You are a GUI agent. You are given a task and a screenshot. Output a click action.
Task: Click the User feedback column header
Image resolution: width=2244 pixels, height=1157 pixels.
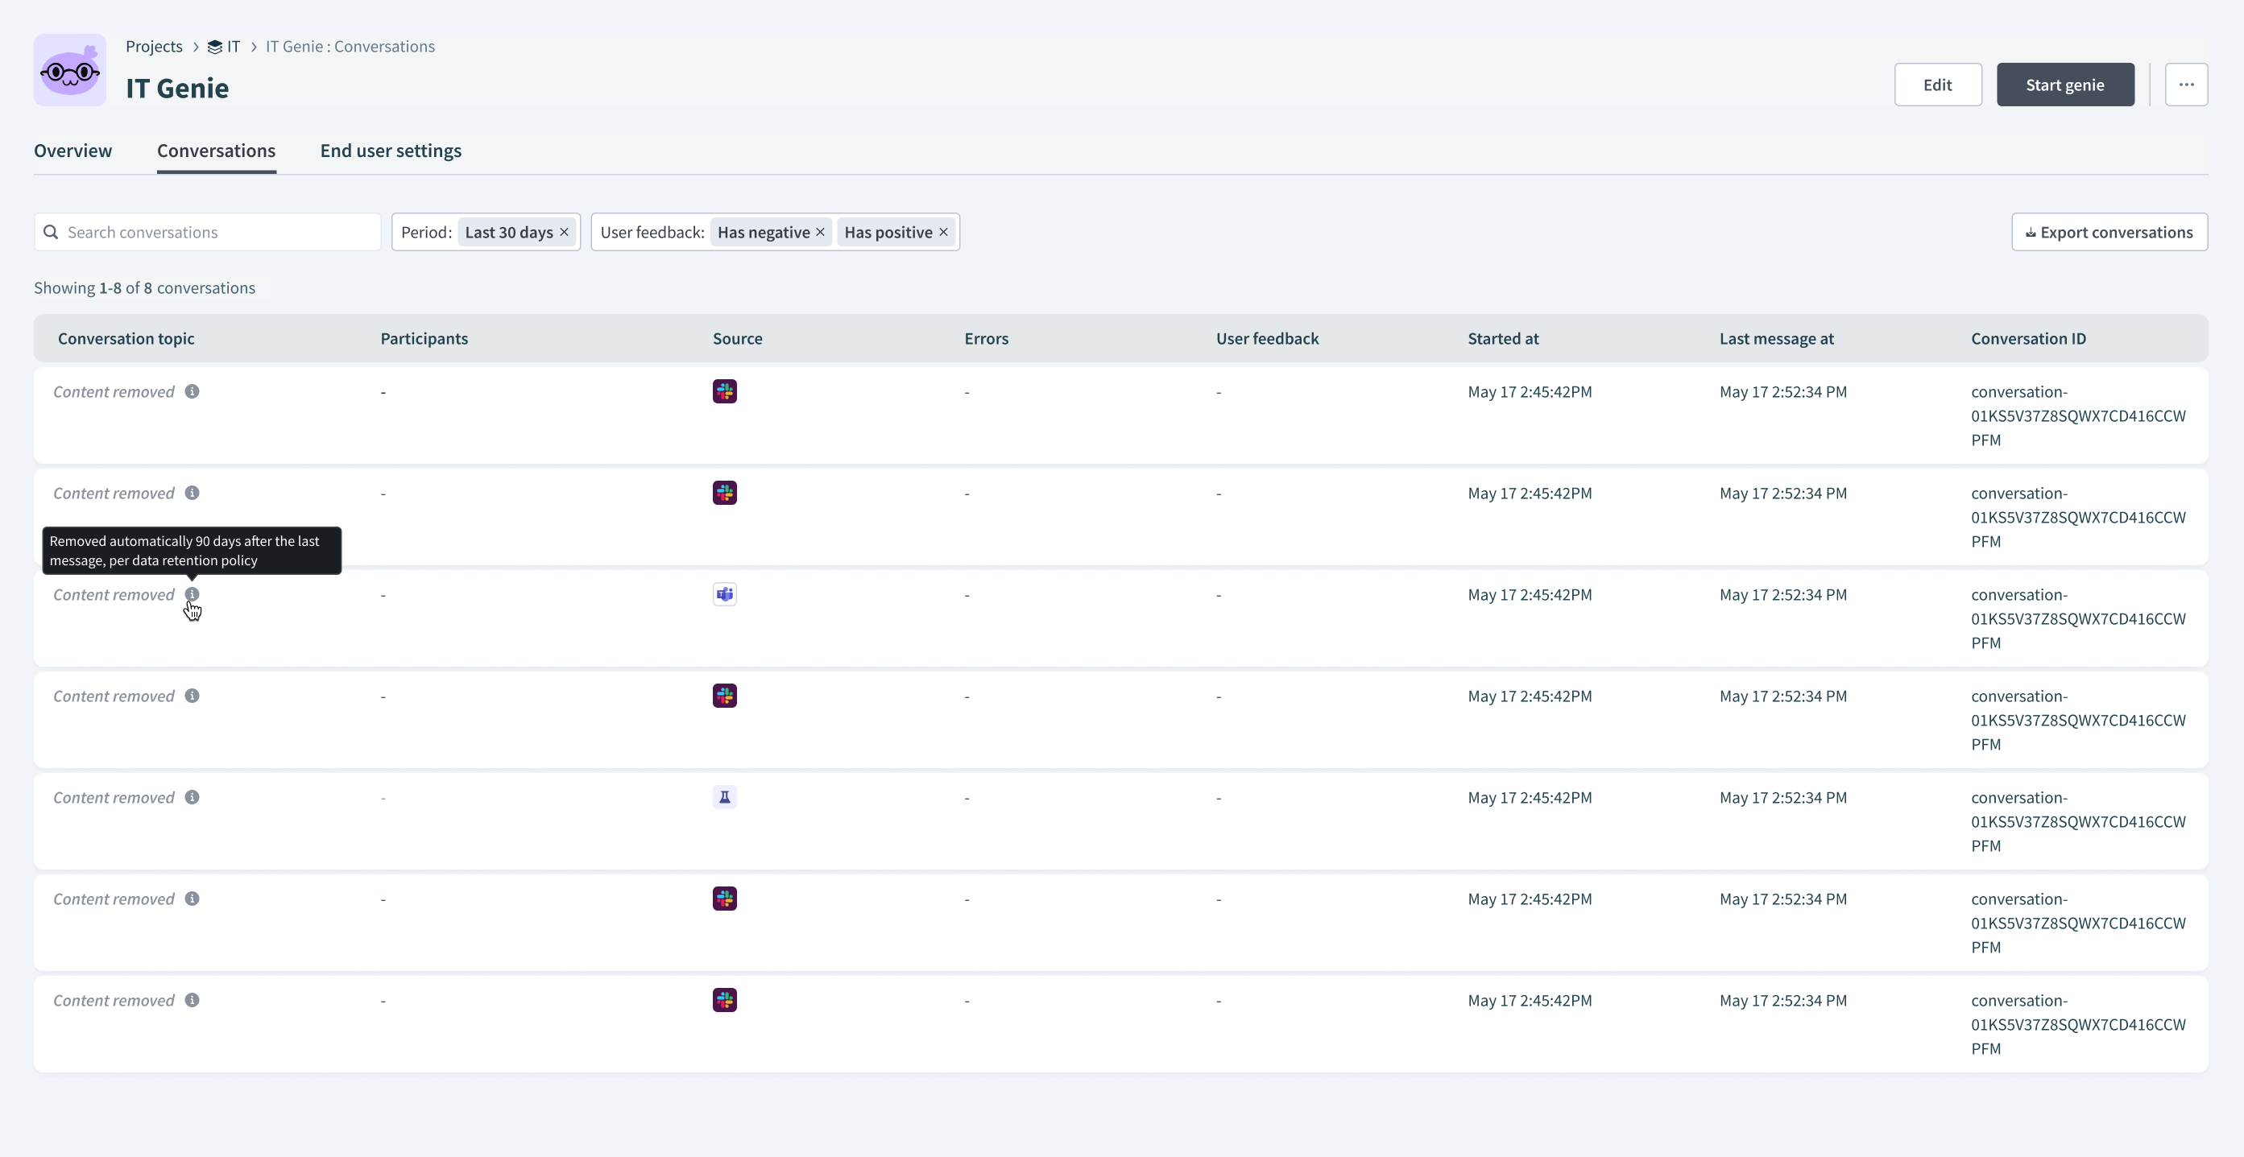pos(1268,338)
